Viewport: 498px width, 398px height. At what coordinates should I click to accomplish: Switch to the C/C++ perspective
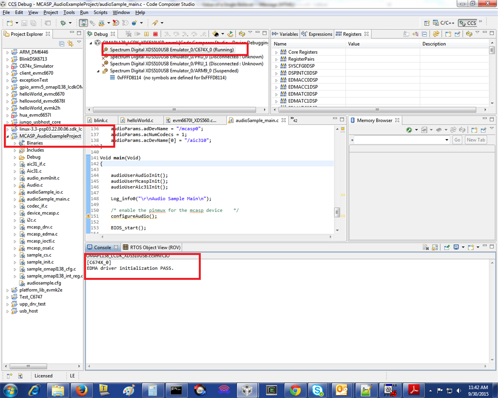tap(444, 23)
